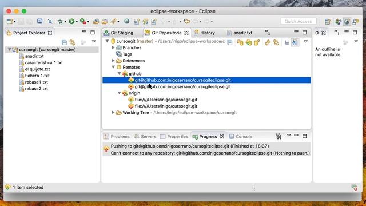Click the green macOS window zoom button

[x=24, y=11]
